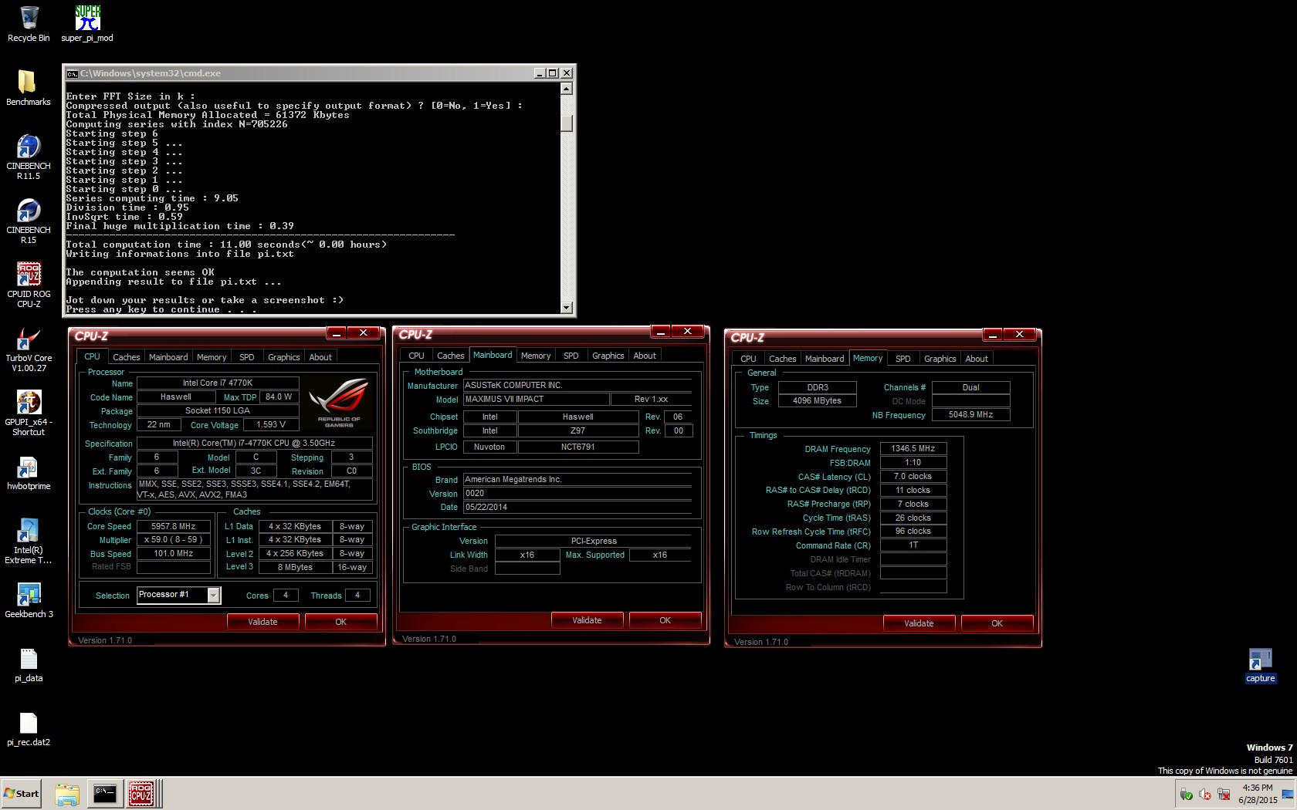Click OK in the Memory window
This screenshot has height=810, width=1297.
point(997,623)
